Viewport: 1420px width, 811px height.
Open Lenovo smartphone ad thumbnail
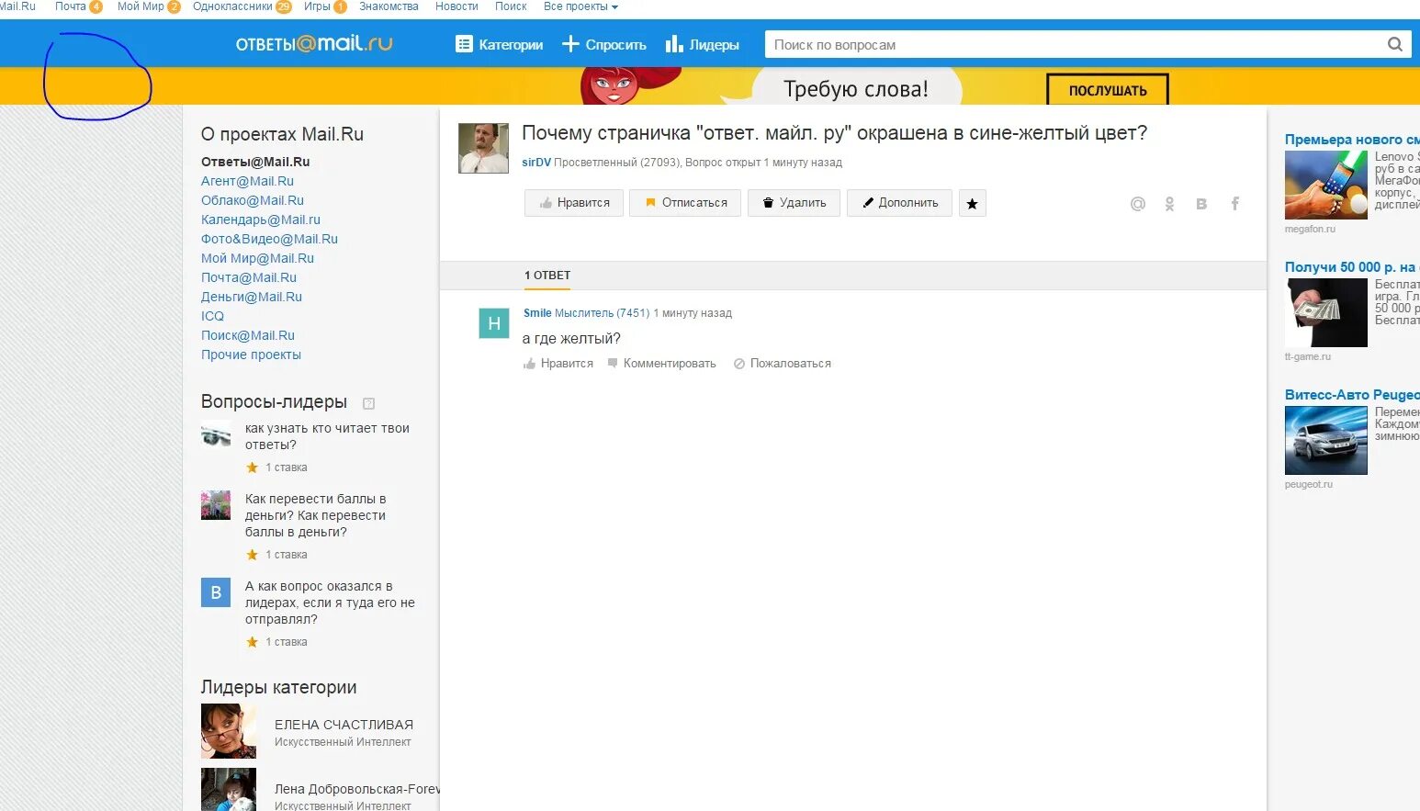[x=1325, y=186]
